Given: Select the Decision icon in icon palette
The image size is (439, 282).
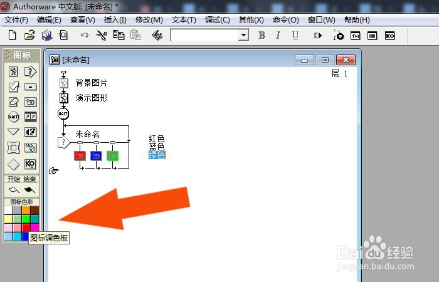Looking at the screenshot, I should pyautogui.click(x=30, y=71).
